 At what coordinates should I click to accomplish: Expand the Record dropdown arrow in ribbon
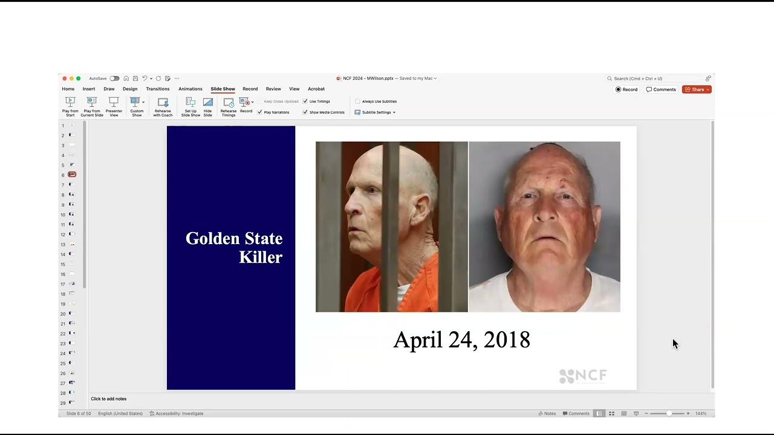pyautogui.click(x=252, y=102)
